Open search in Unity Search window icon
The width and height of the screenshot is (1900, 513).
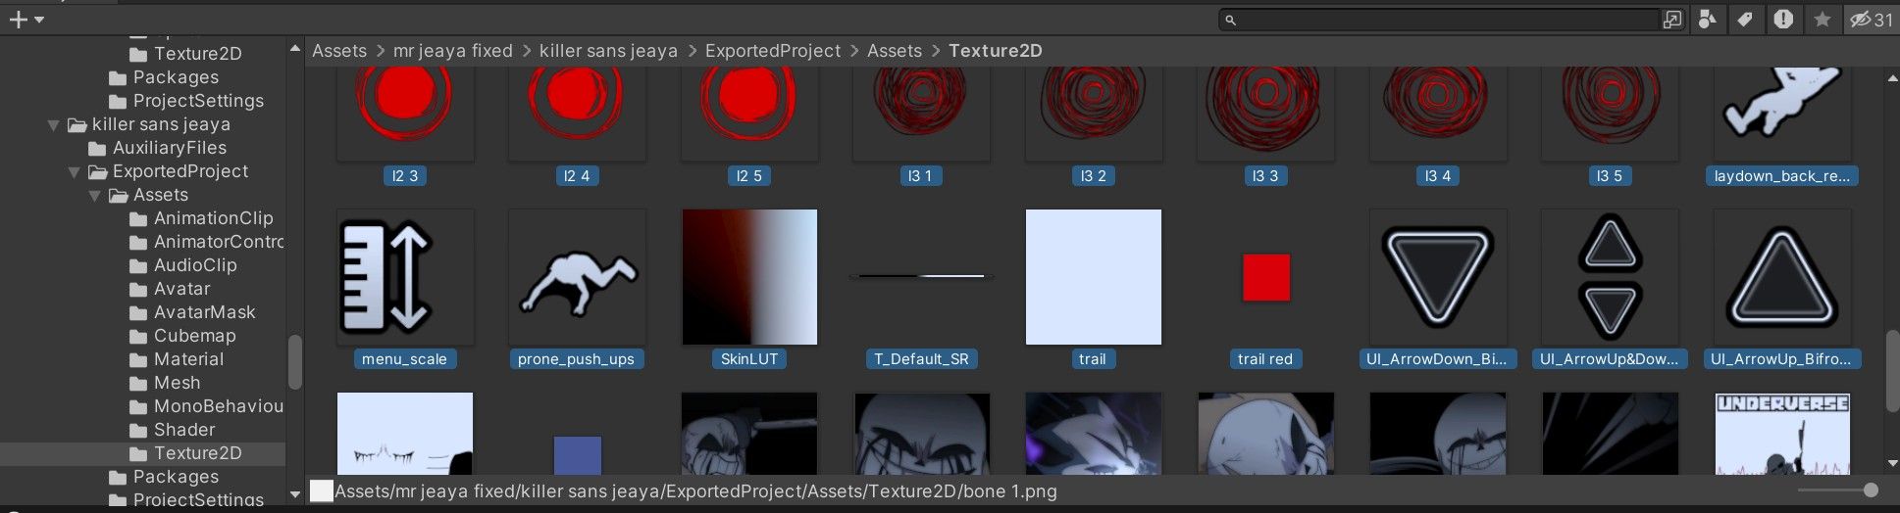click(x=1672, y=20)
